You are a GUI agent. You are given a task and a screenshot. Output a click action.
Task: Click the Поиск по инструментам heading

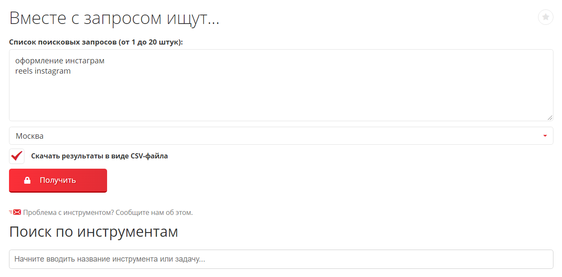[93, 232]
